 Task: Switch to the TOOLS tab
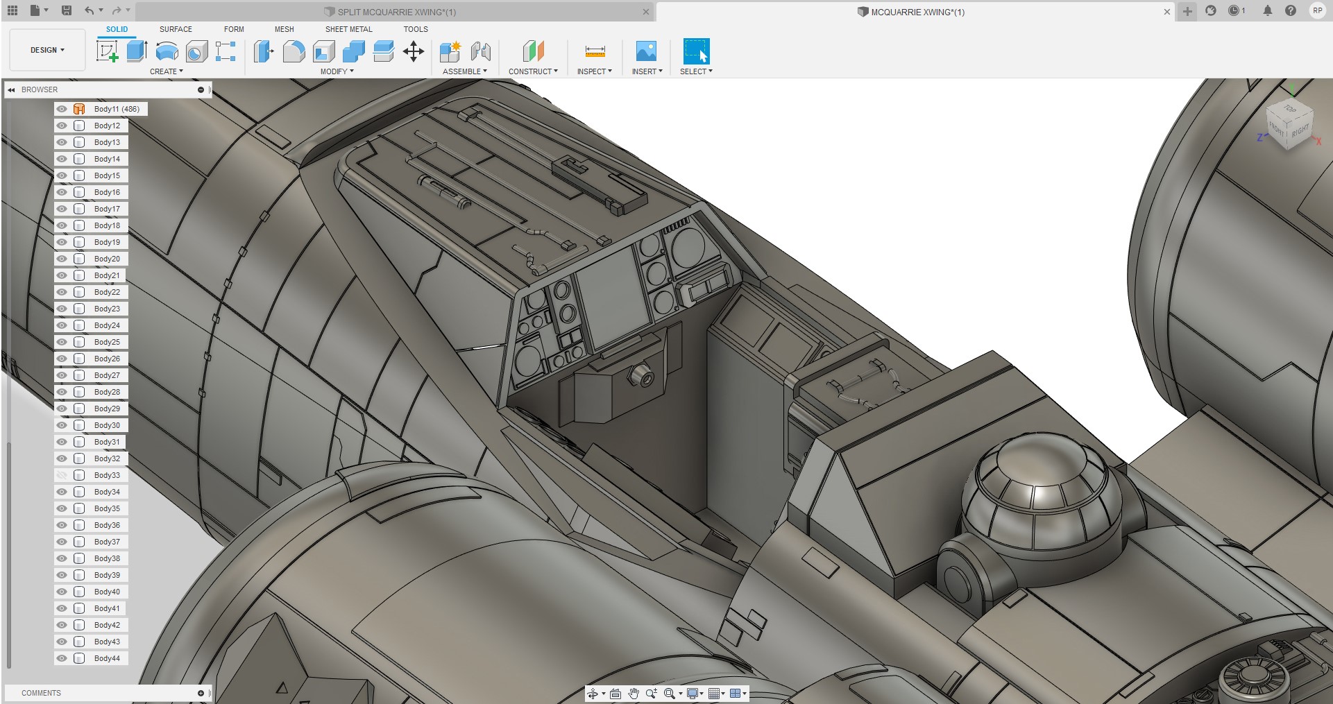click(x=416, y=29)
